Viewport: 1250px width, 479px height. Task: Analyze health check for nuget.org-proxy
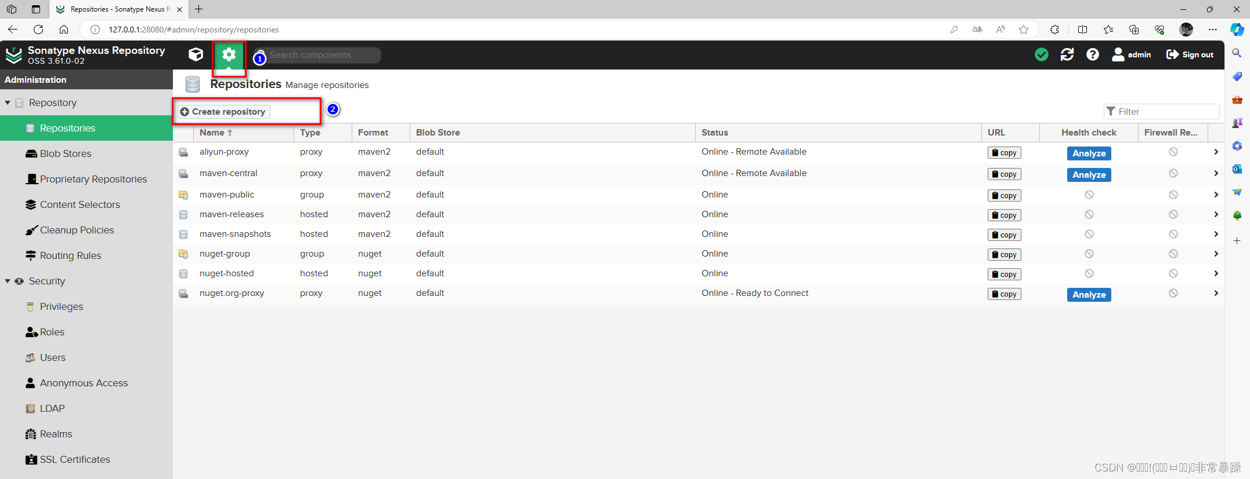[1089, 295]
